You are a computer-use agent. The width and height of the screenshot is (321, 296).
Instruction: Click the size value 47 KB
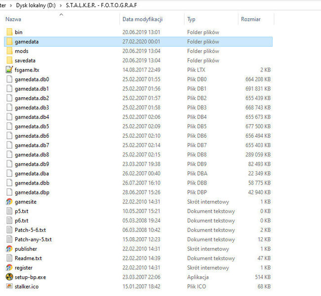[x=264, y=258]
